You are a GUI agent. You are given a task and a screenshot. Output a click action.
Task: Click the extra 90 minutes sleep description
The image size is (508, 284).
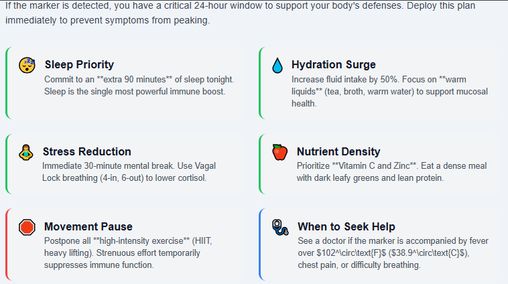pyautogui.click(x=139, y=85)
